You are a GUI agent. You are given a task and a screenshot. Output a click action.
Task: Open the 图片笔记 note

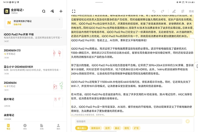click(33, 102)
